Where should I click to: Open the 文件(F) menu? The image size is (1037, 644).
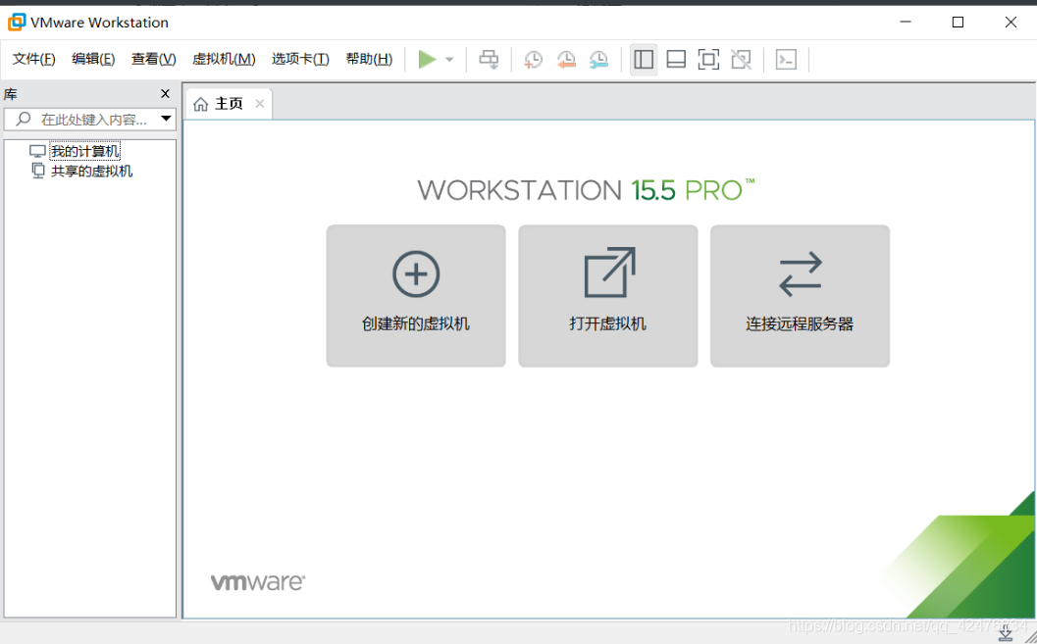[33, 59]
